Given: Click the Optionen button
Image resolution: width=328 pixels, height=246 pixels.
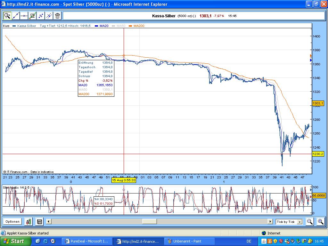Looking at the screenshot, I should pyautogui.click(x=12, y=221).
